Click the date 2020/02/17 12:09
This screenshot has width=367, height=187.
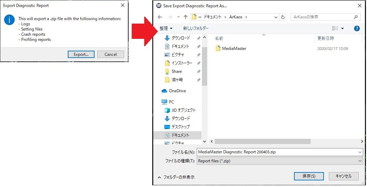point(333,49)
